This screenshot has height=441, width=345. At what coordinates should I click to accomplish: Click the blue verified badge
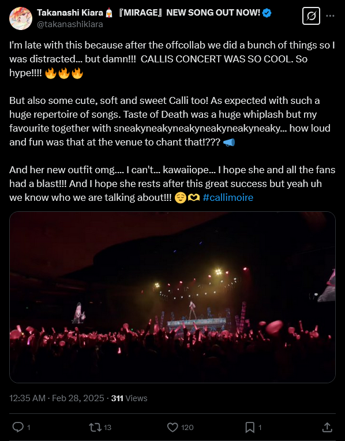pyautogui.click(x=267, y=13)
